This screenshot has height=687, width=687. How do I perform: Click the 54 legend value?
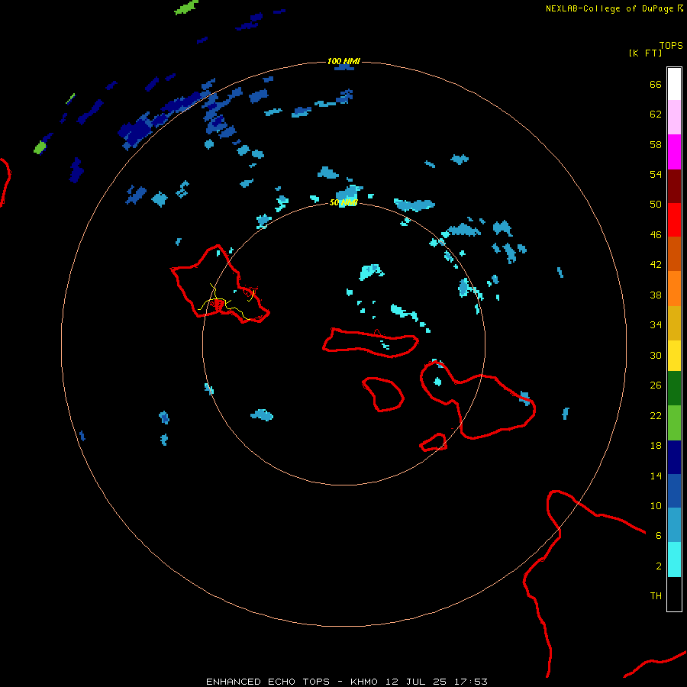tap(656, 174)
